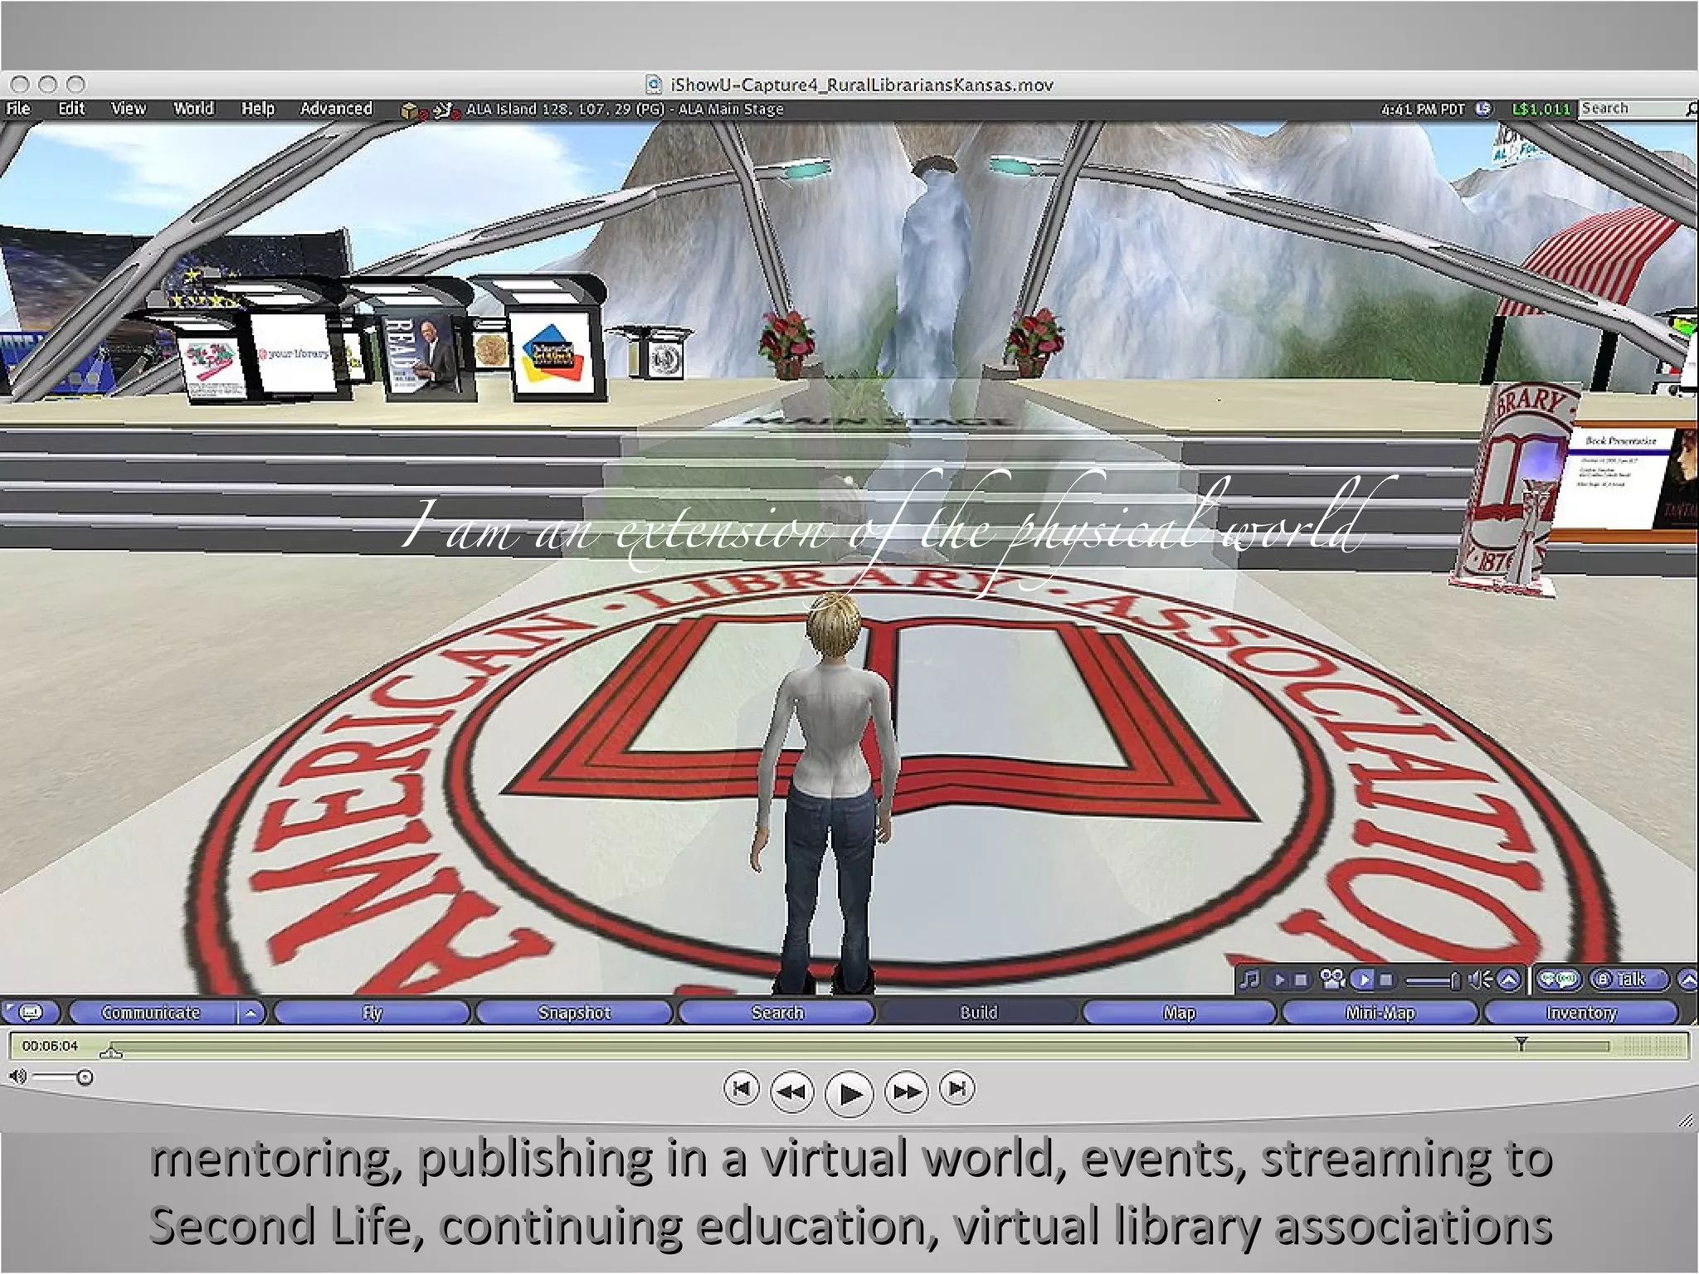Viewport: 1699px width, 1274px height.
Task: Click the Fly button
Action: click(372, 1013)
